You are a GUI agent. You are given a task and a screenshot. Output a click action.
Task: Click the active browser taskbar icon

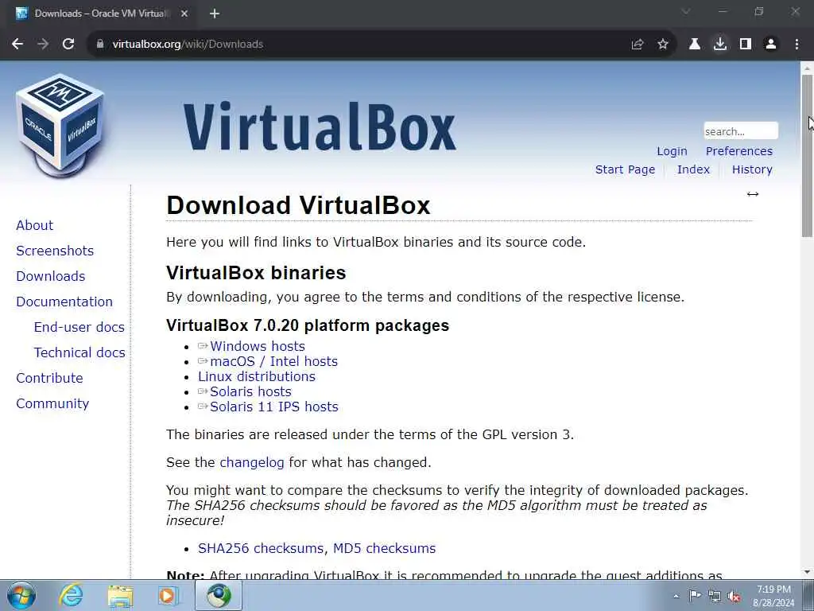point(219,595)
